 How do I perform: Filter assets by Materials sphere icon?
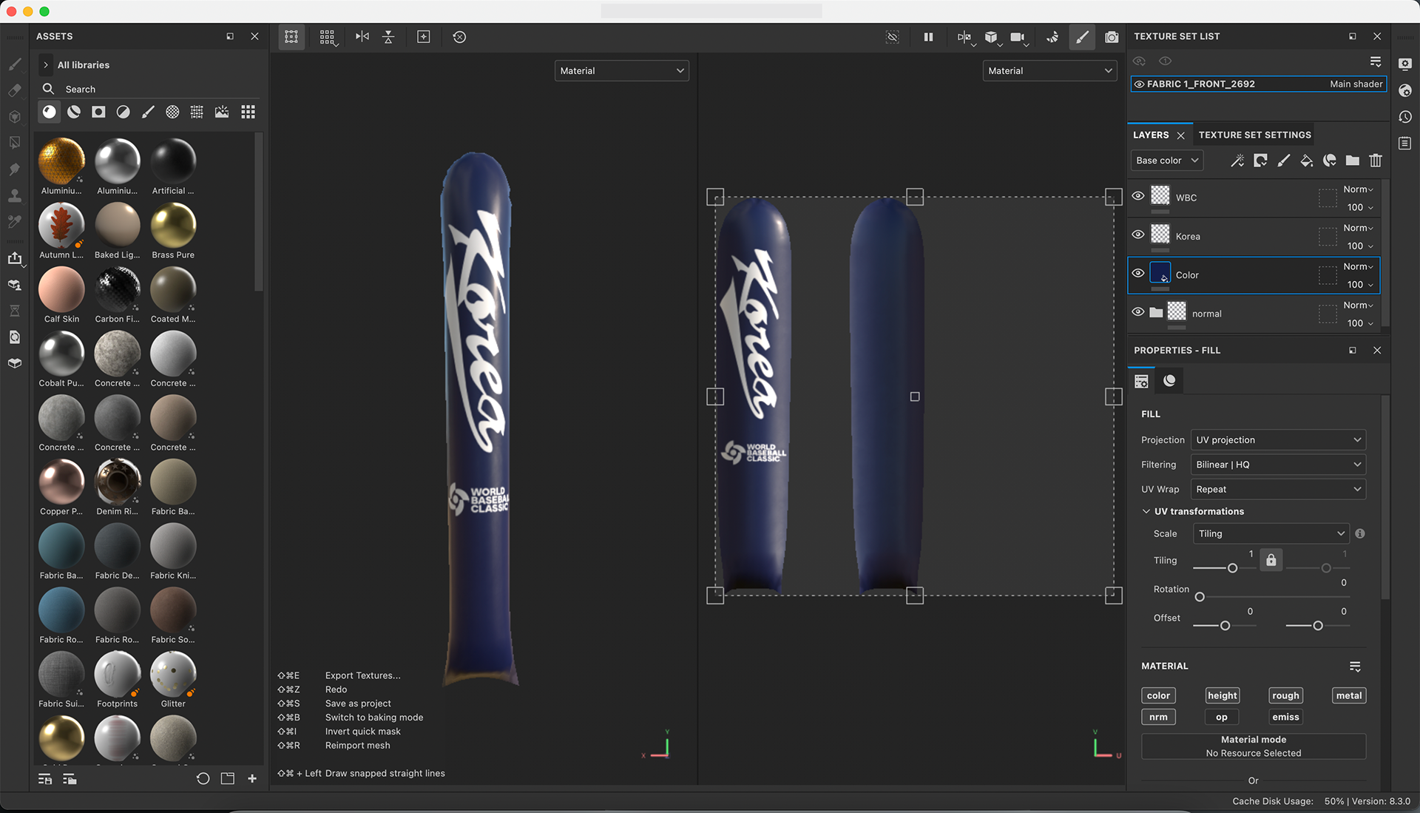coord(49,112)
